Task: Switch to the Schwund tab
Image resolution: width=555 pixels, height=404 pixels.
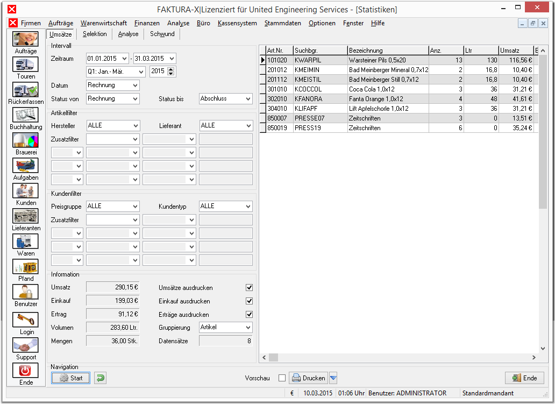Action: (162, 34)
